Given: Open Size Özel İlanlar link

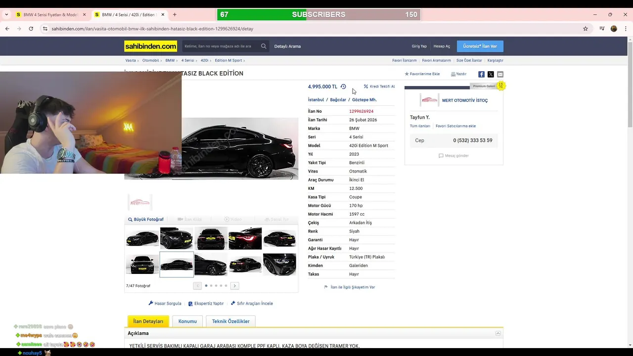Looking at the screenshot, I should pos(469,60).
